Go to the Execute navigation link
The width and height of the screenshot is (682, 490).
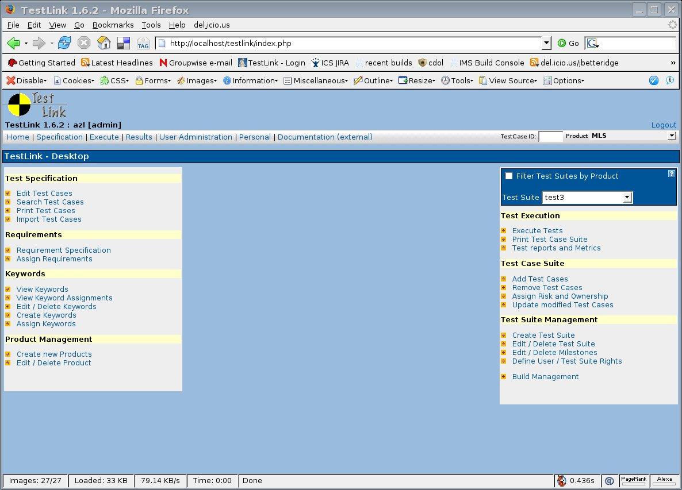(104, 137)
